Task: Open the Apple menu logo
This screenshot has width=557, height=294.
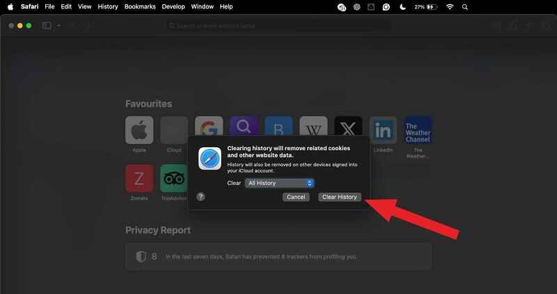Action: click(x=10, y=7)
